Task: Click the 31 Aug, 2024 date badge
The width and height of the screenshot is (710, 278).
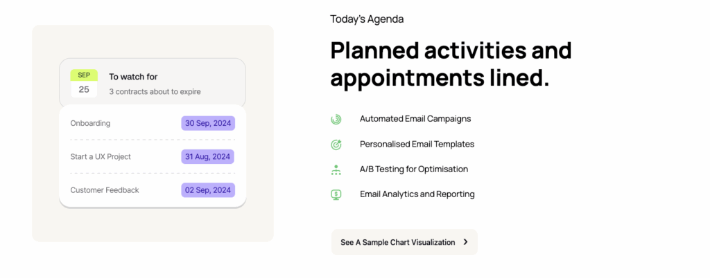Action: click(x=208, y=156)
